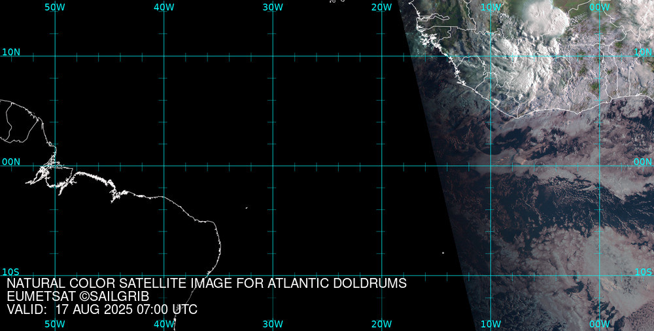Click the 30W longitude label along the top edge
The width and height of the screenshot is (654, 331).
273,7
